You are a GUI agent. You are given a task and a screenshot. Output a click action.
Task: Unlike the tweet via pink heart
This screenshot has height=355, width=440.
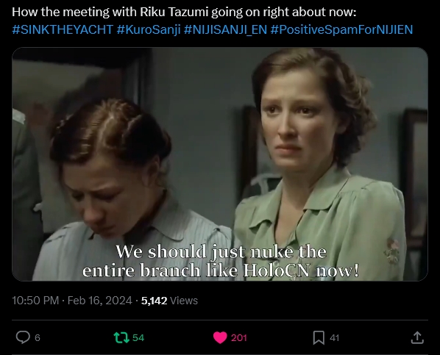(x=220, y=337)
